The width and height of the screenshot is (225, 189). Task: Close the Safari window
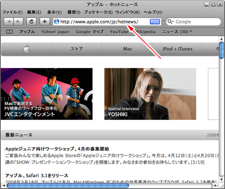pos(220,4)
